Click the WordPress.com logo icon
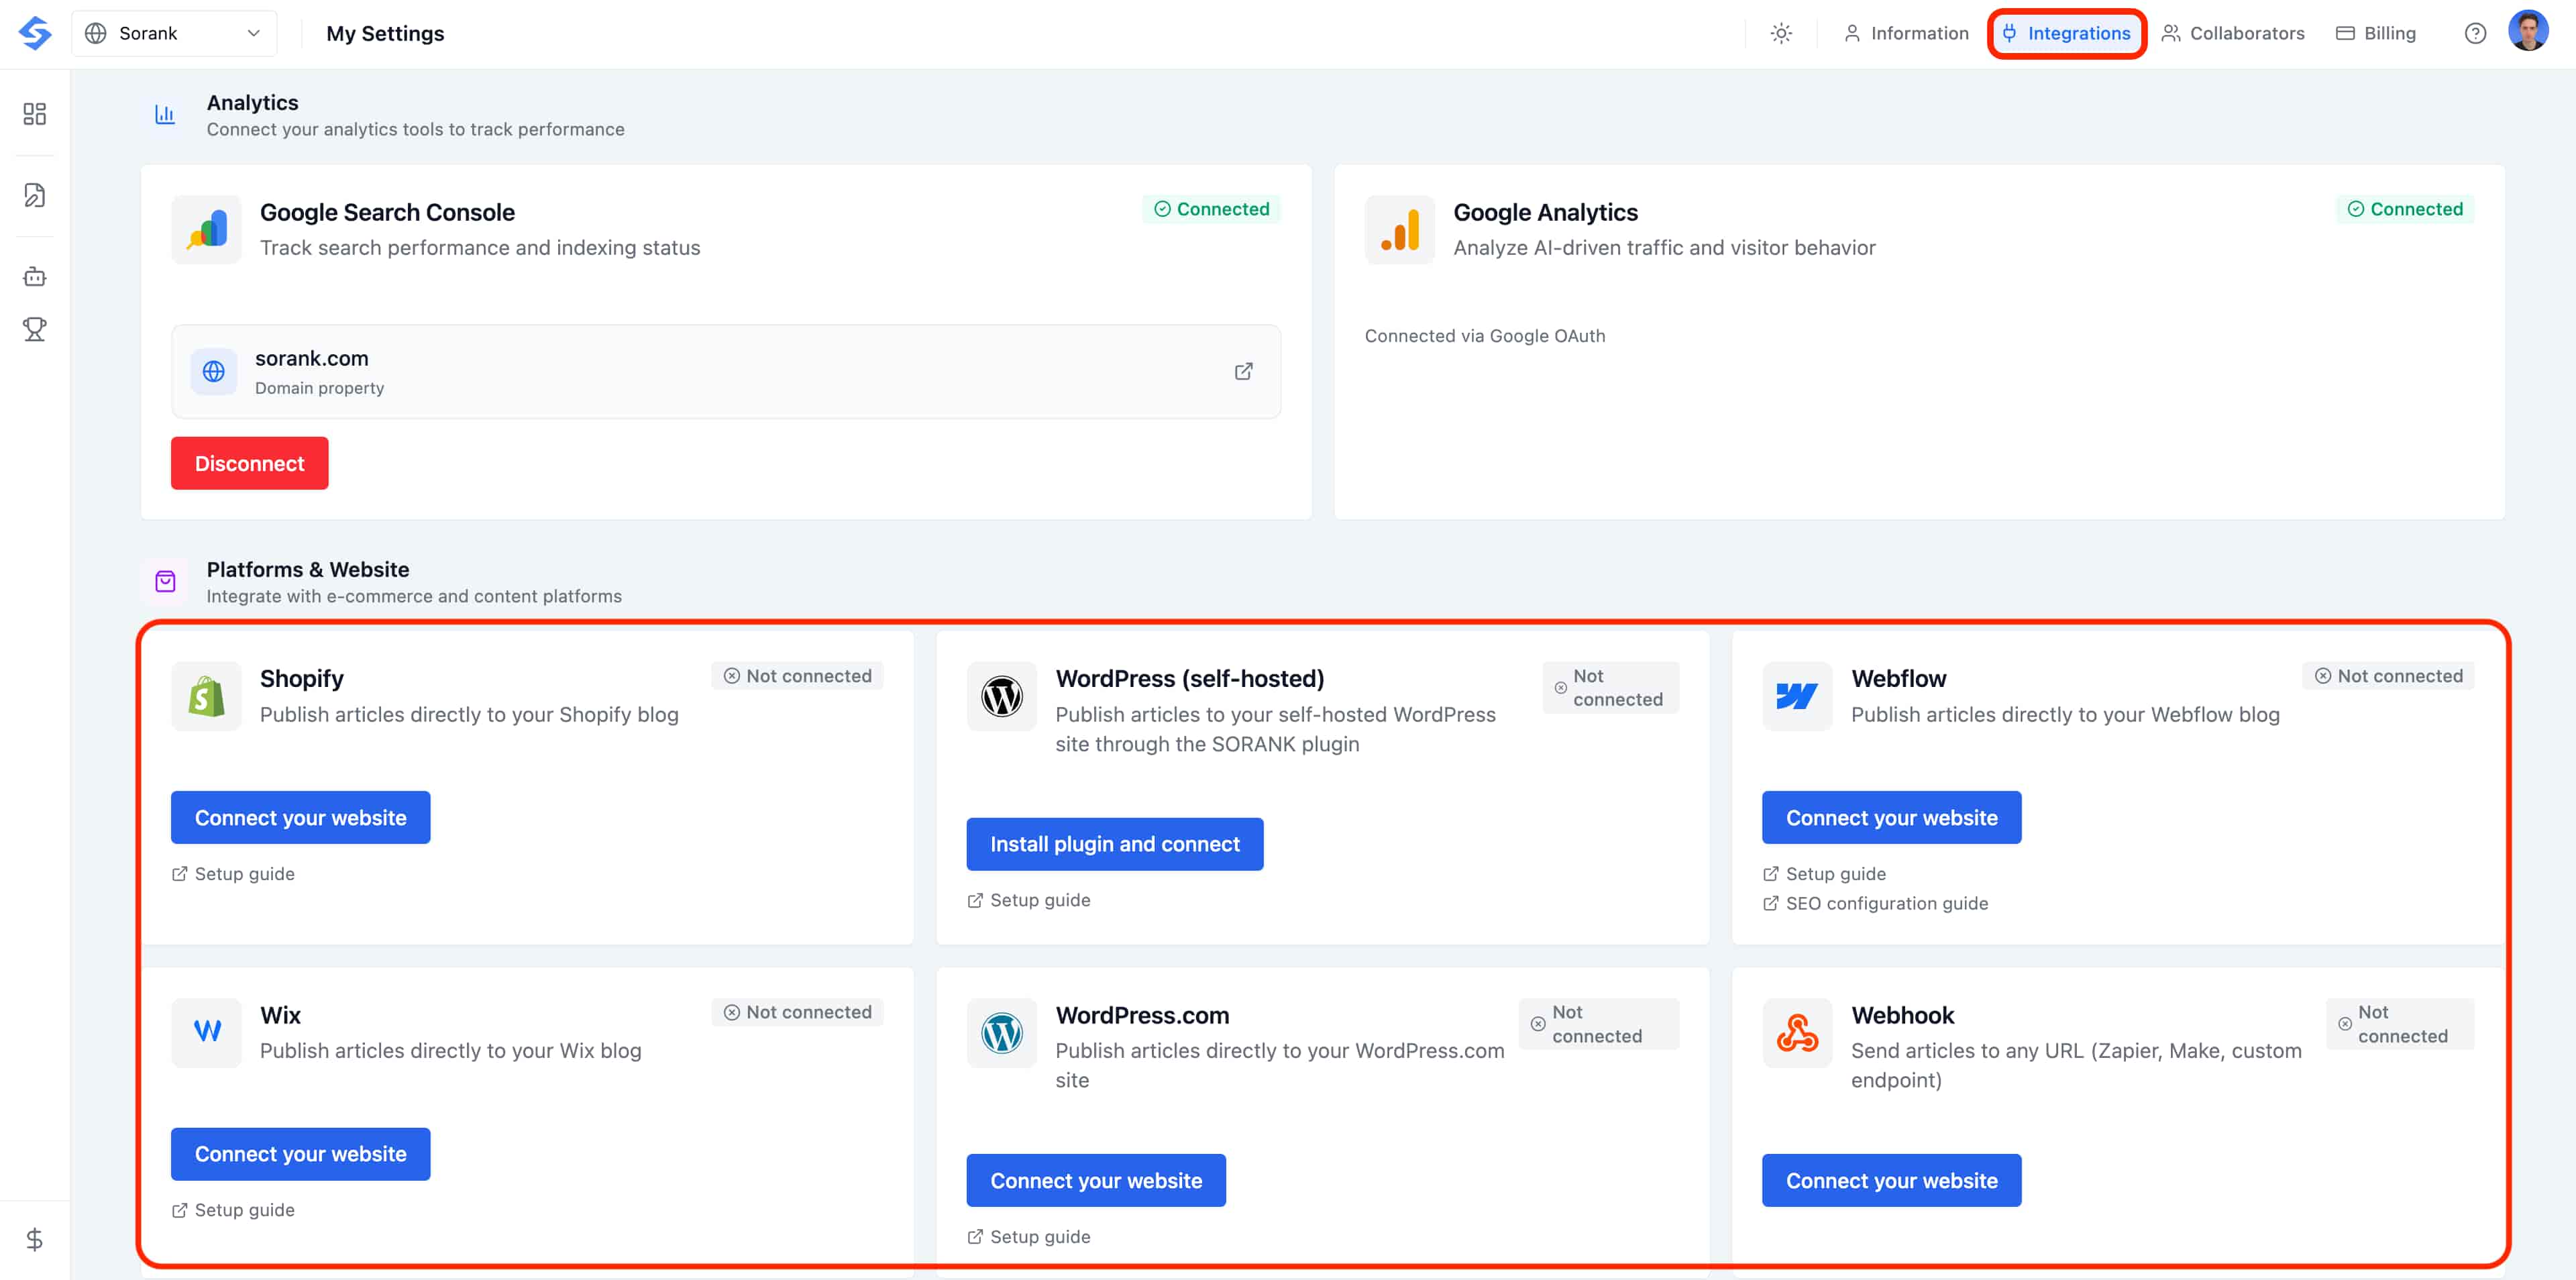2576x1280 pixels. pos(1001,1032)
